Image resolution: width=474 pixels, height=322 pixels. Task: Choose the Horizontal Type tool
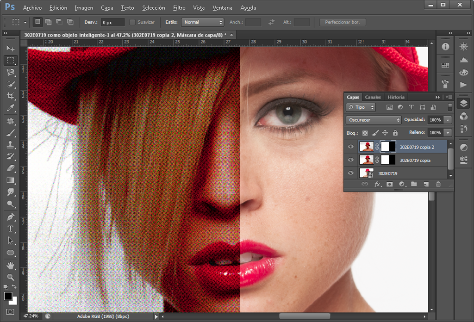[x=10, y=229]
